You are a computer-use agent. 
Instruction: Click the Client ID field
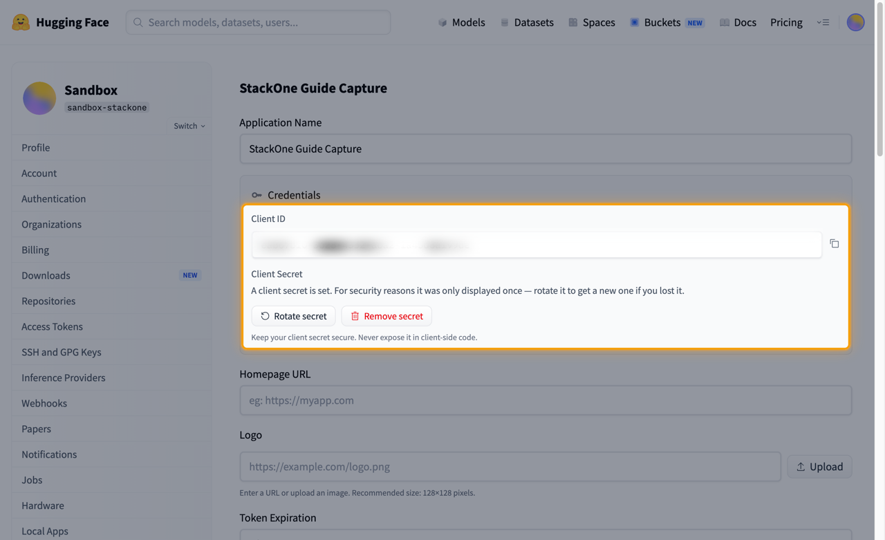click(537, 245)
